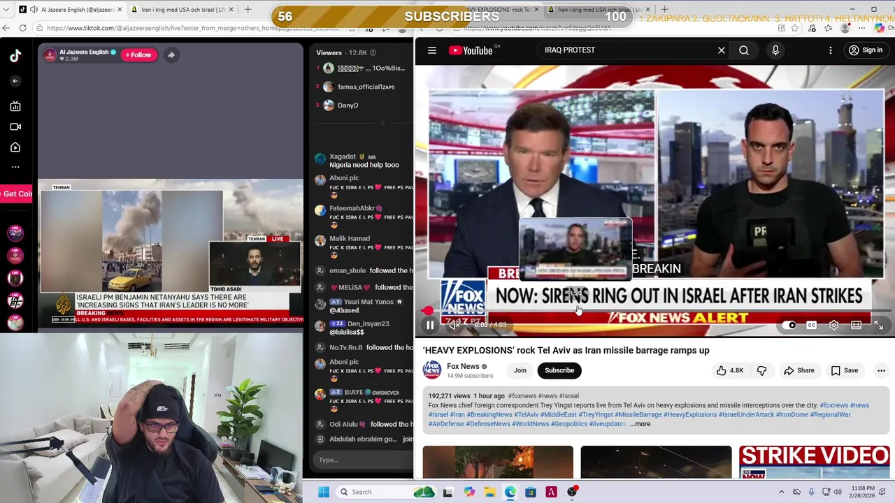This screenshot has height=503, width=895.
Task: Subscribe to Fox News
Action: [x=559, y=370]
